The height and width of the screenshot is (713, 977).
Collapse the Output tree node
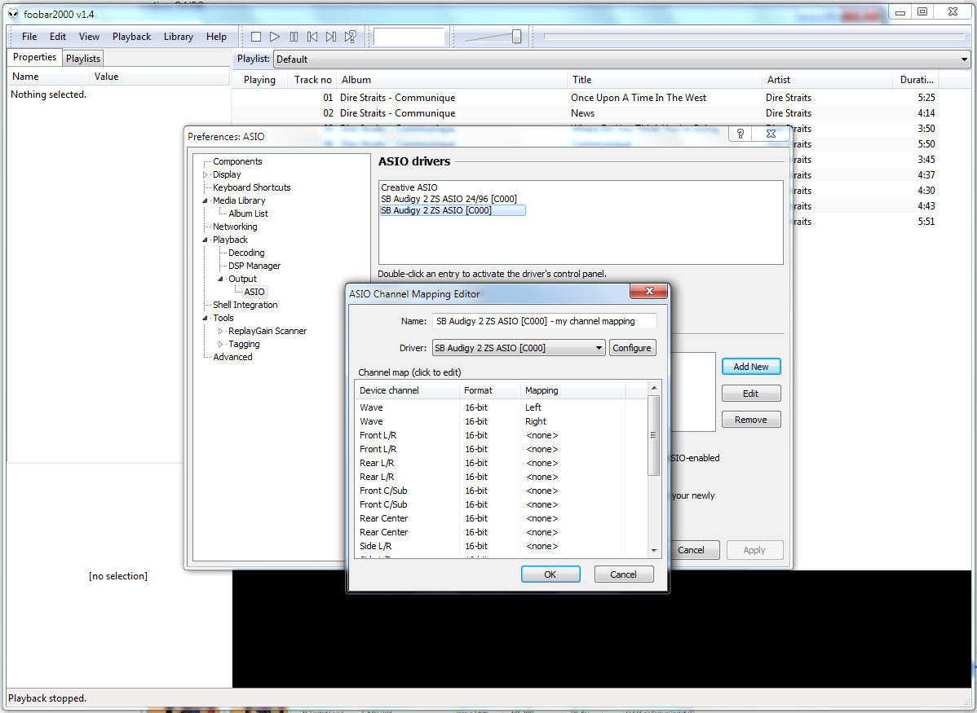(220, 279)
